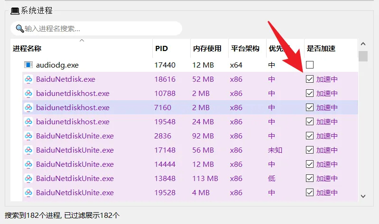Viewport: 379px width, 224px height.
Task: Click the icon of BaiduNetdiskUnite.exe PID 19528
Action: pyautogui.click(x=28, y=193)
